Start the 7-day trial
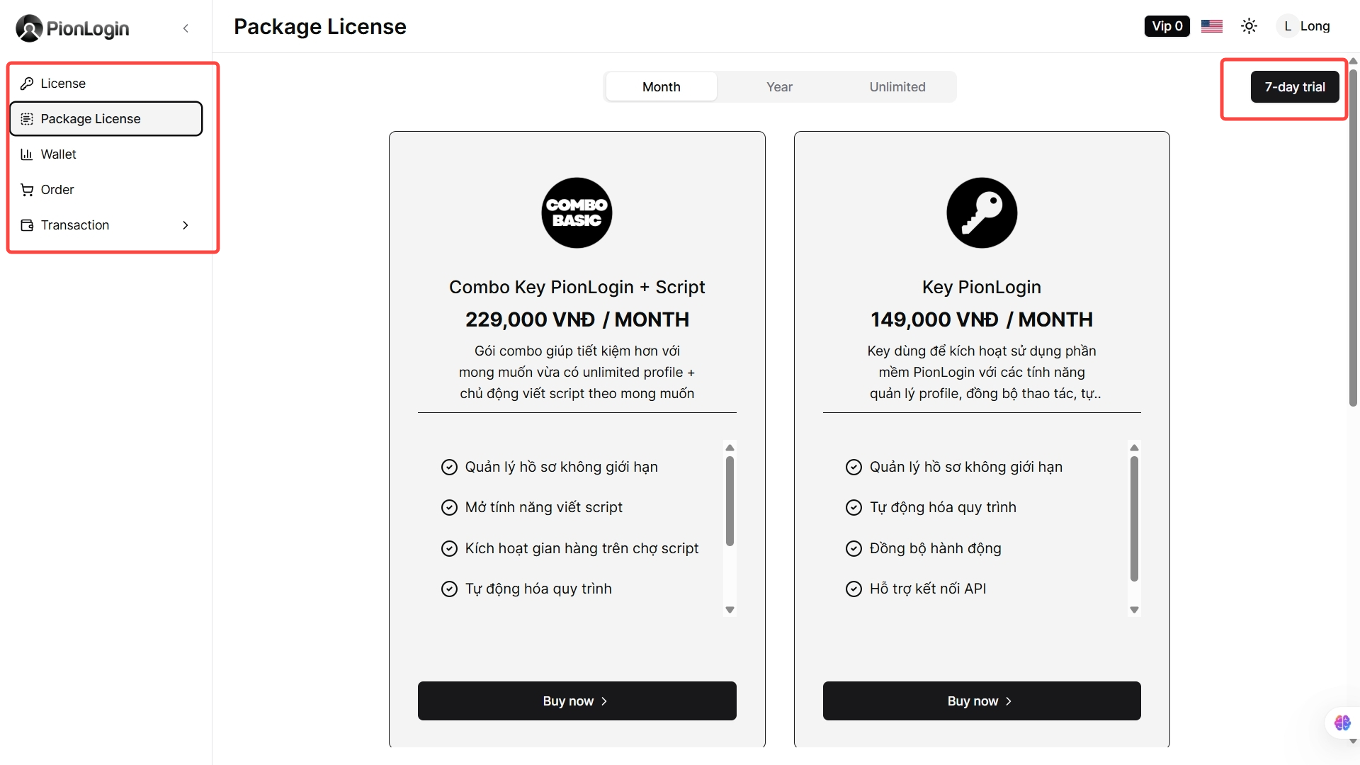 [x=1294, y=87]
